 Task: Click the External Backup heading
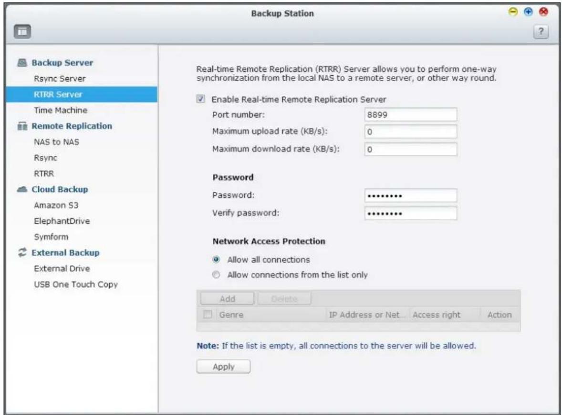(x=65, y=253)
